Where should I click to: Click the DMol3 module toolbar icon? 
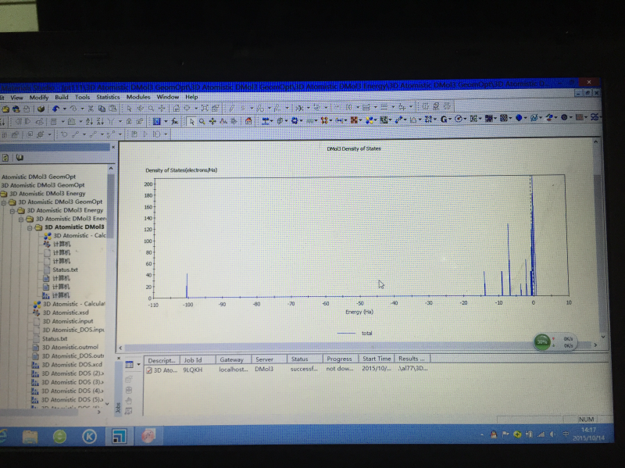370,120
